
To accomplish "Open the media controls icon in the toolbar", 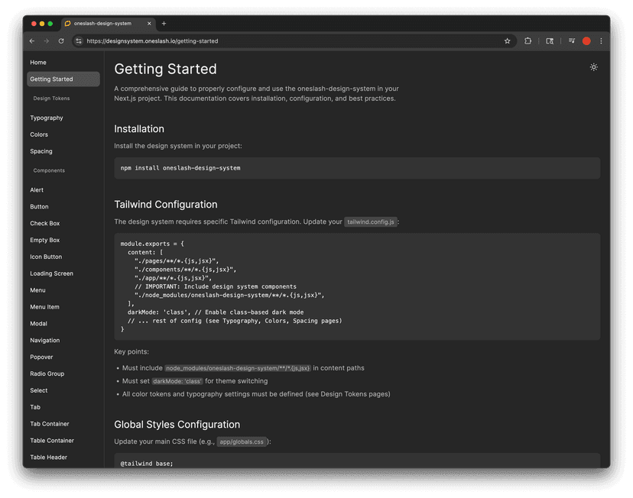I will [x=571, y=40].
